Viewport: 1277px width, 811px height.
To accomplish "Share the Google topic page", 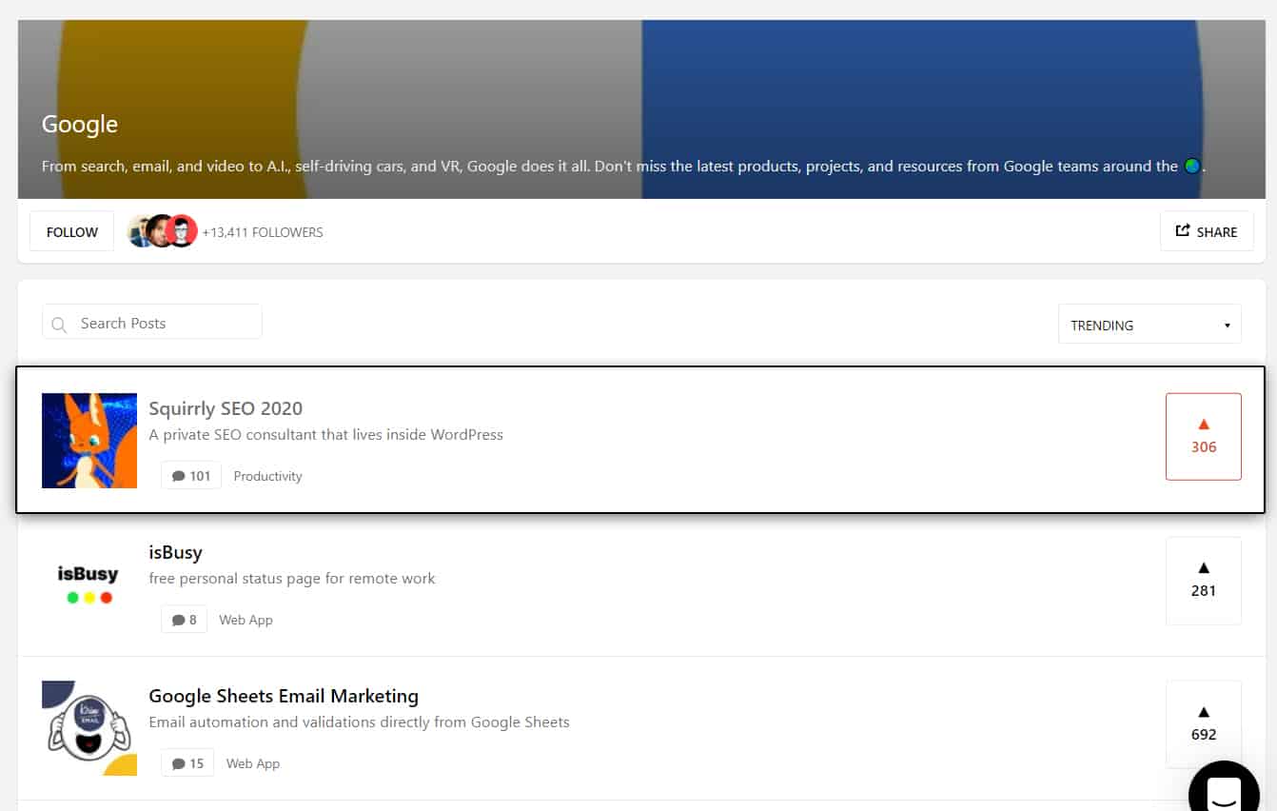I will coord(1206,231).
